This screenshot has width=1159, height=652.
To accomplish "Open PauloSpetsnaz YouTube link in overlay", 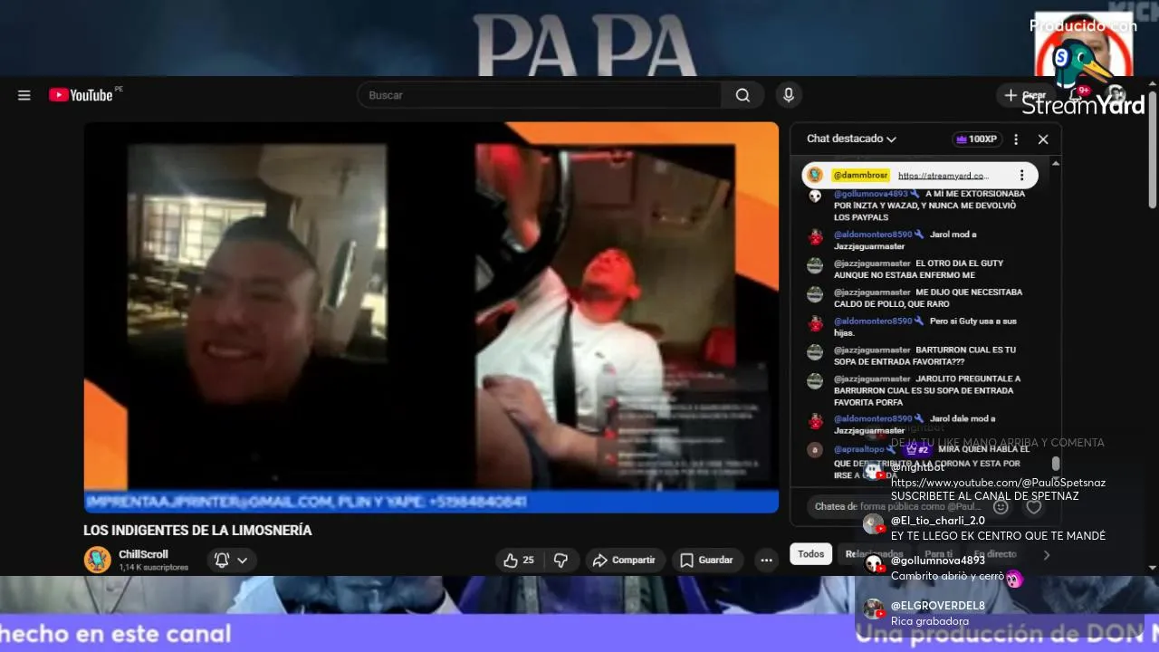I will pyautogui.click(x=998, y=483).
